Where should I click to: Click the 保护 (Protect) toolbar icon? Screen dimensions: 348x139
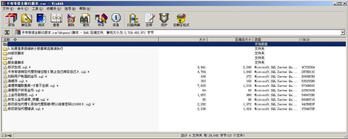coord(164,20)
